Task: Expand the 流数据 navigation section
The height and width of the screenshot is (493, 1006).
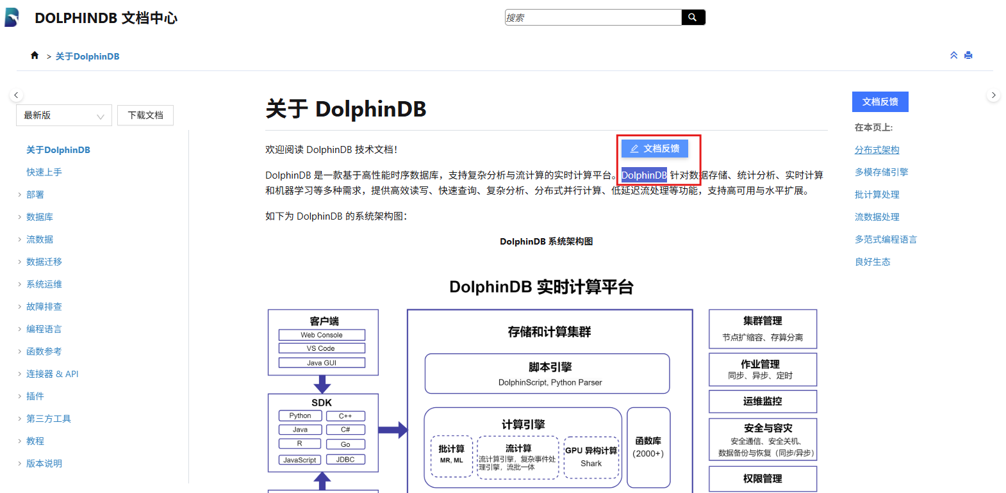Action: 20,239
